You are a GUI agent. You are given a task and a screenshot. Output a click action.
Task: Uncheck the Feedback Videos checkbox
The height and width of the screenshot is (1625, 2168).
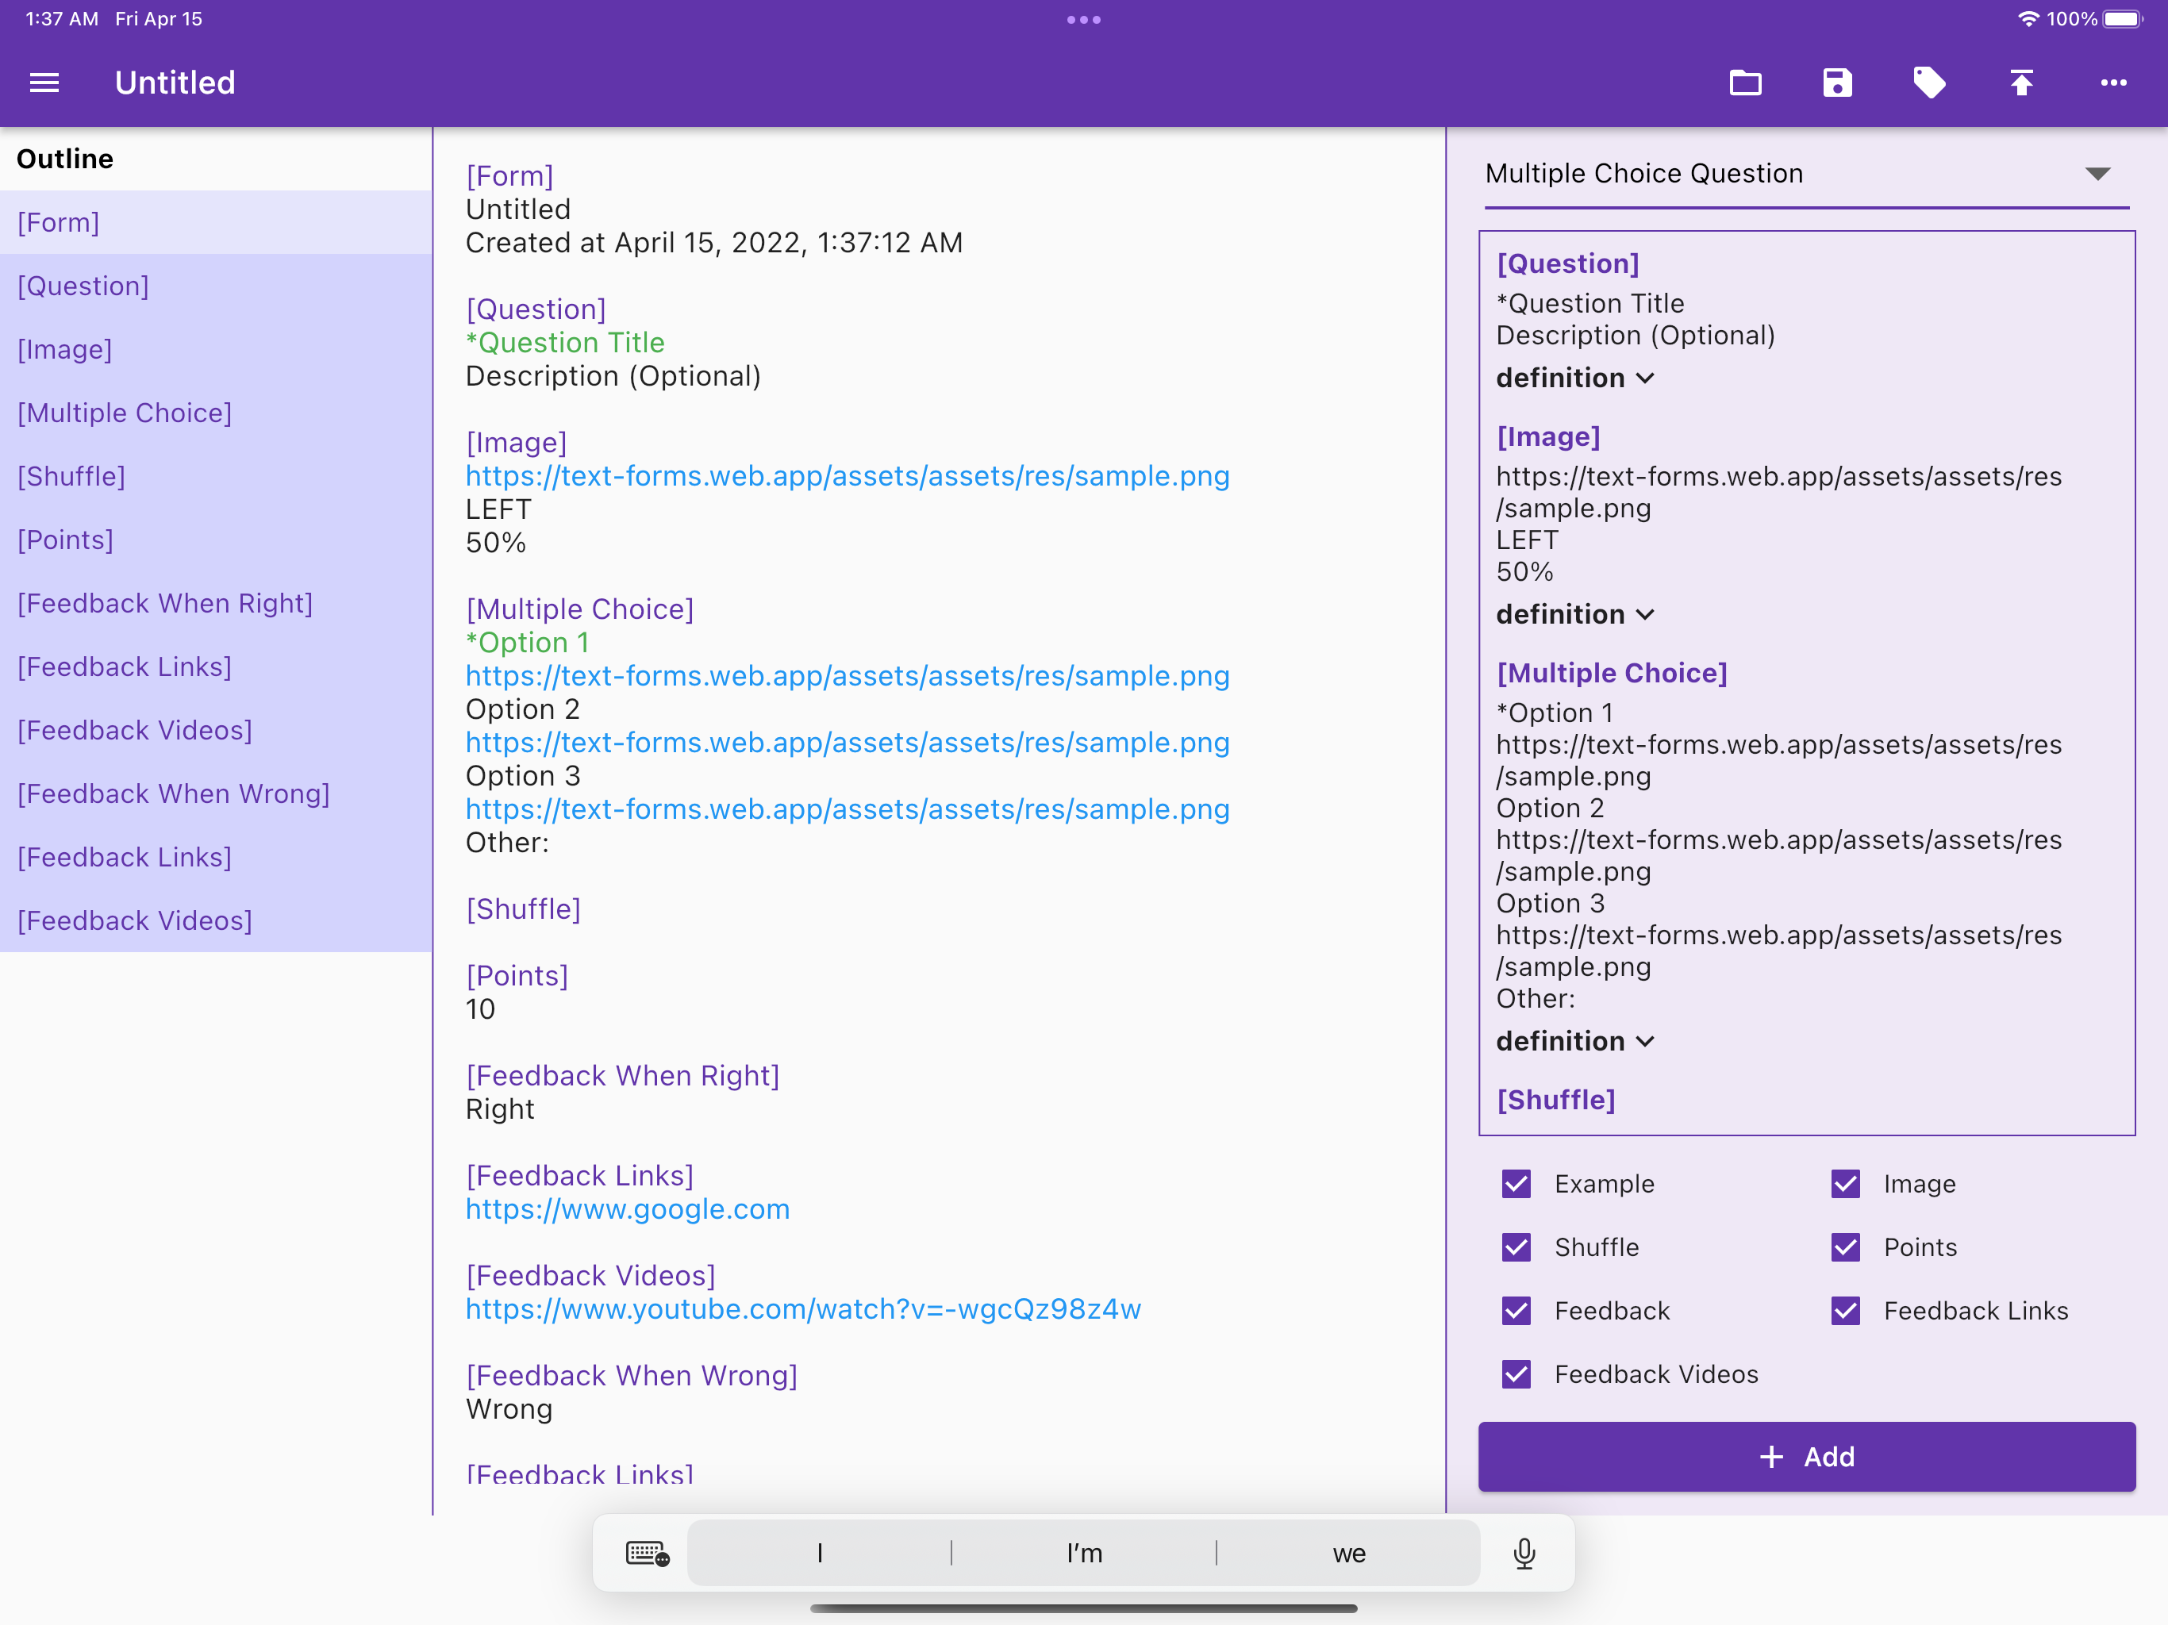[1516, 1374]
